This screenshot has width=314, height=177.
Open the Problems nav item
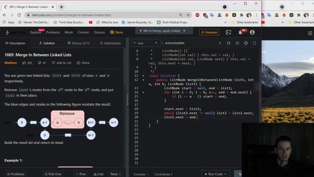click(53, 32)
